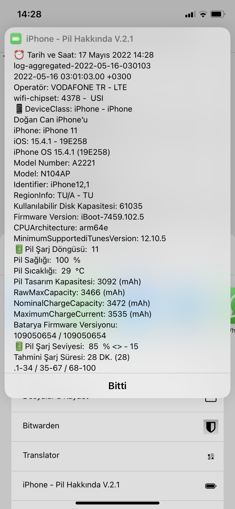235x509 pixels.
Task: Tap DeviceClass: iPhone - iPhone text
Action: pyautogui.click(x=79, y=109)
